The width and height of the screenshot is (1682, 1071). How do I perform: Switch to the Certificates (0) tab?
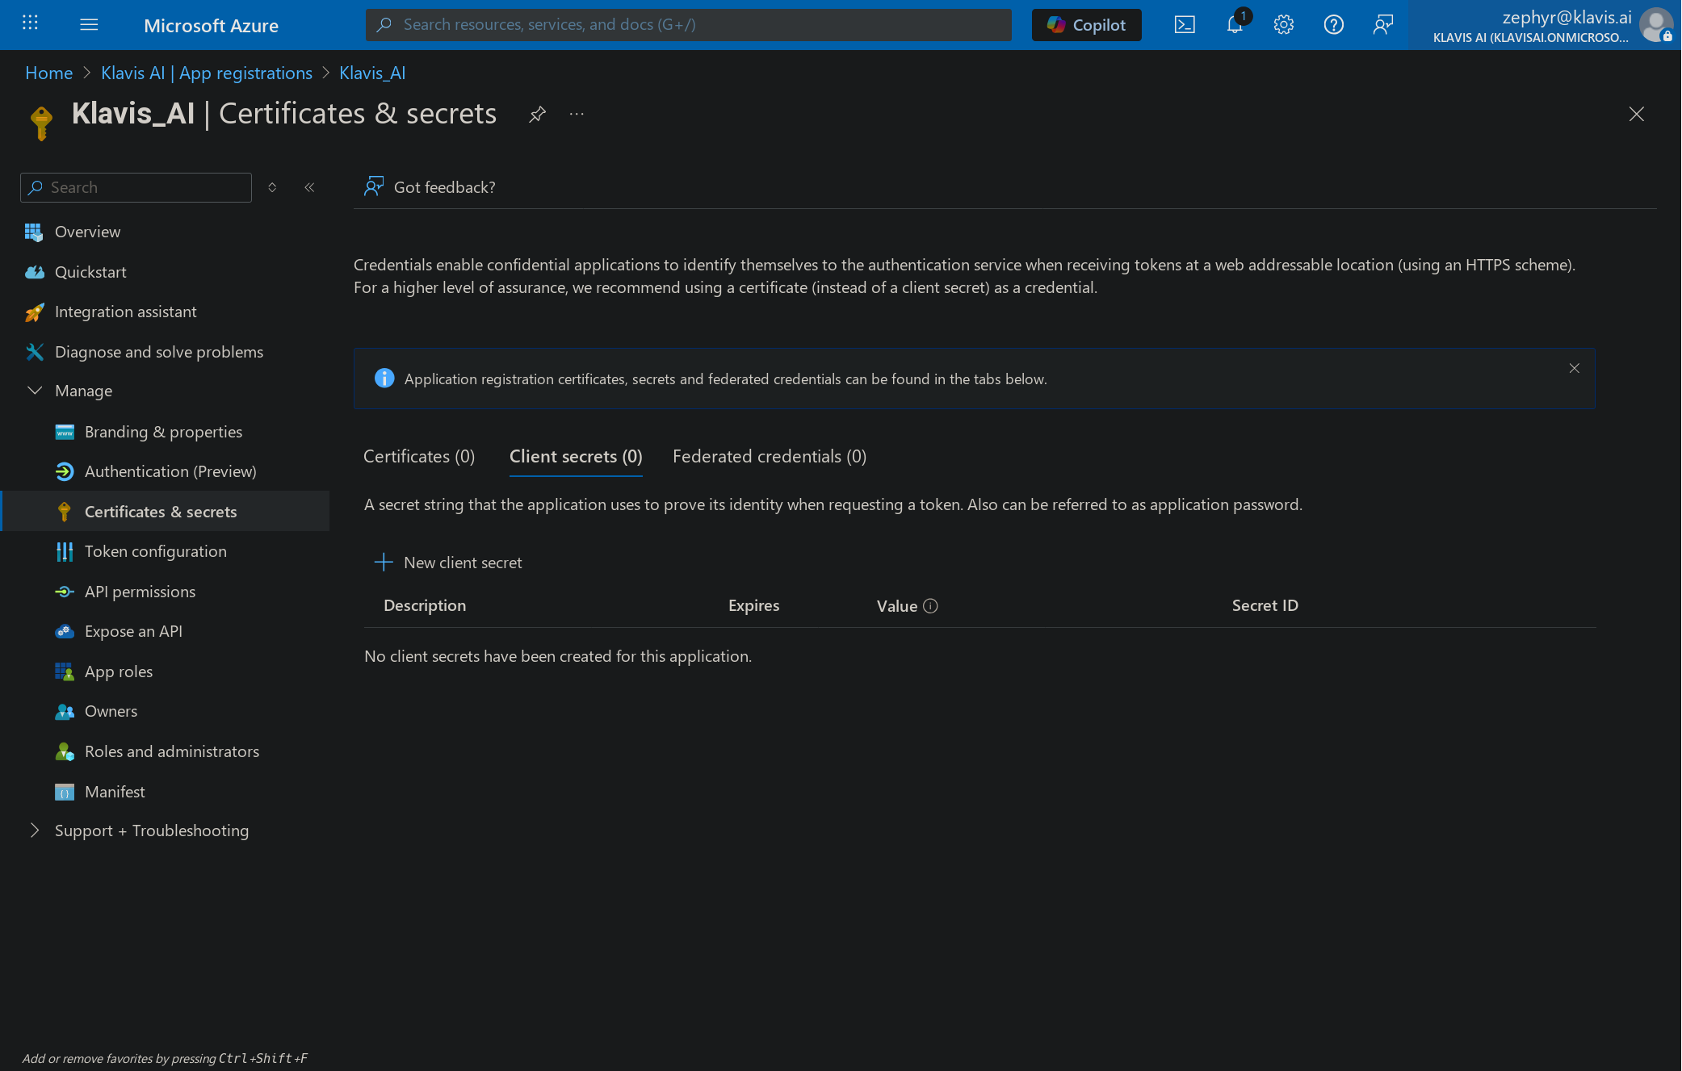point(419,457)
